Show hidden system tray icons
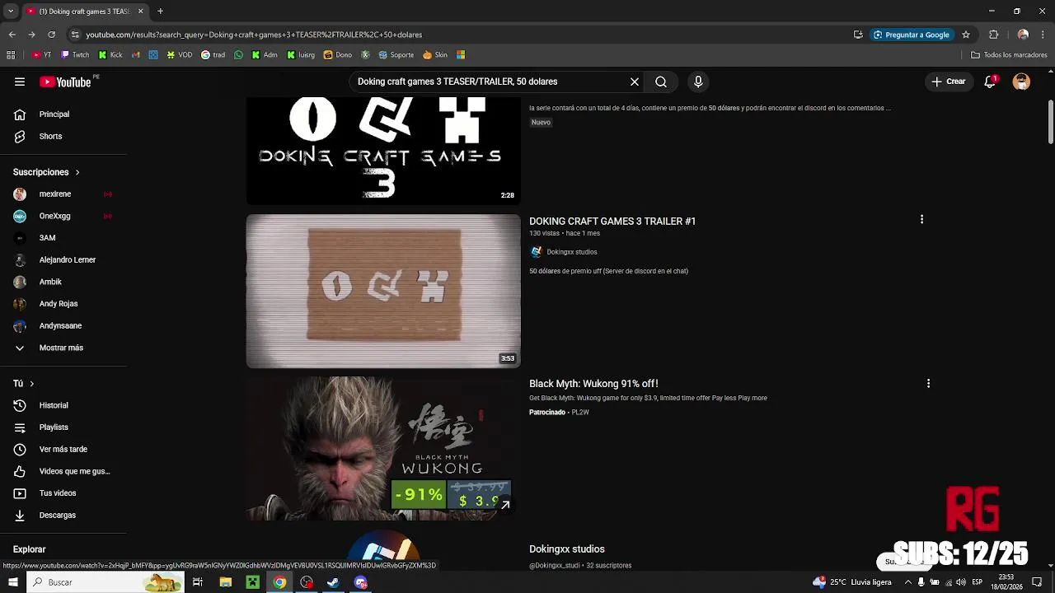This screenshot has width=1055, height=593. [907, 582]
